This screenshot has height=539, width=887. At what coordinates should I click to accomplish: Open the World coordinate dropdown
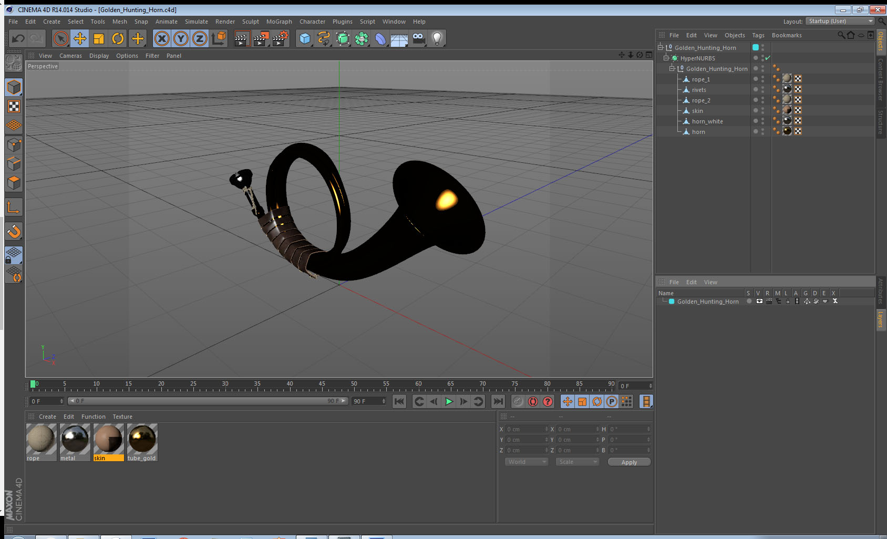526,462
